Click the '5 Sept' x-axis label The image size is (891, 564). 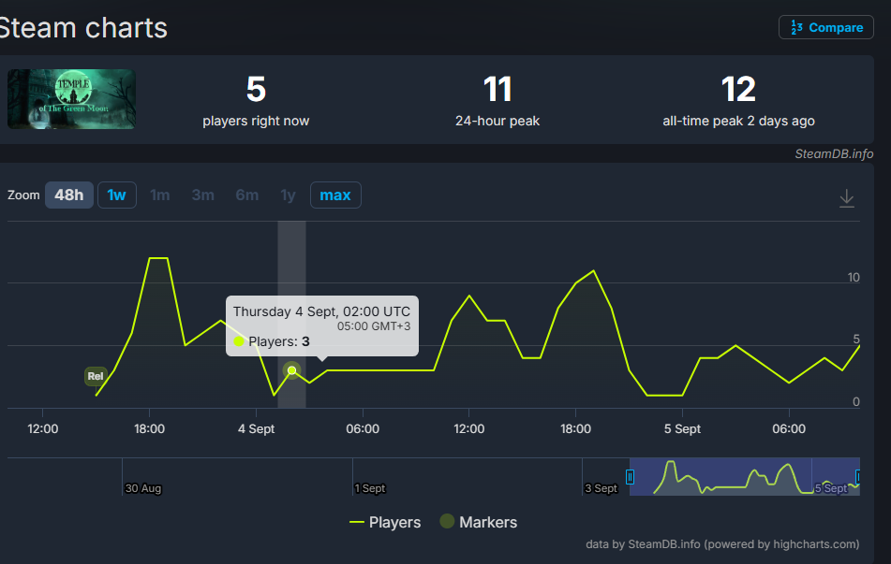click(x=682, y=429)
